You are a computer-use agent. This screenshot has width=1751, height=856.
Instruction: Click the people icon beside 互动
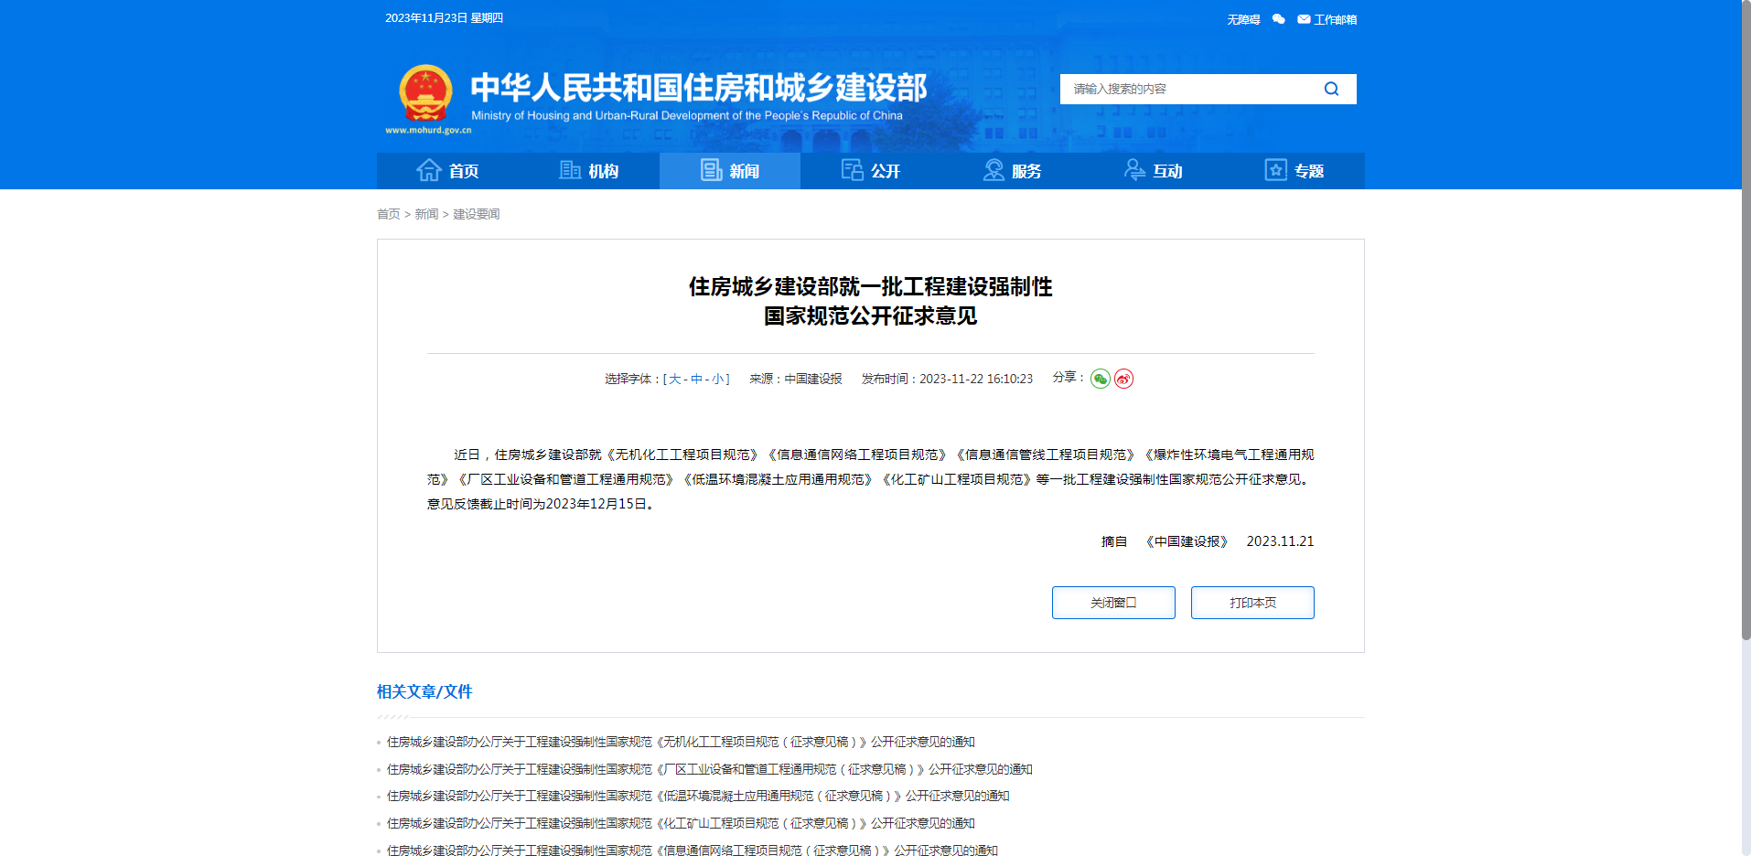[x=1134, y=170]
